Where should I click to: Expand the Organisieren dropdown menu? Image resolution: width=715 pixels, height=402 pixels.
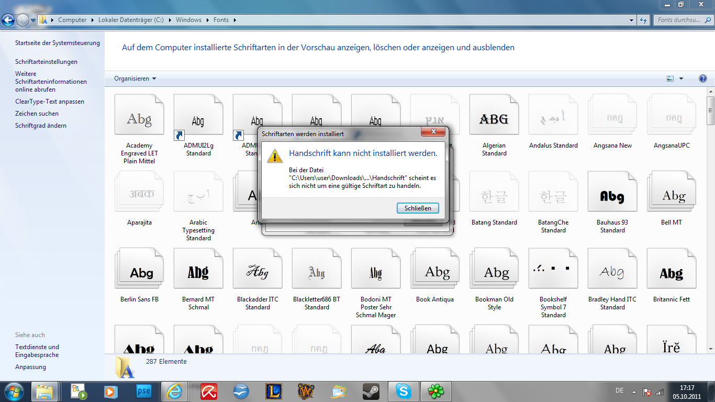point(135,79)
